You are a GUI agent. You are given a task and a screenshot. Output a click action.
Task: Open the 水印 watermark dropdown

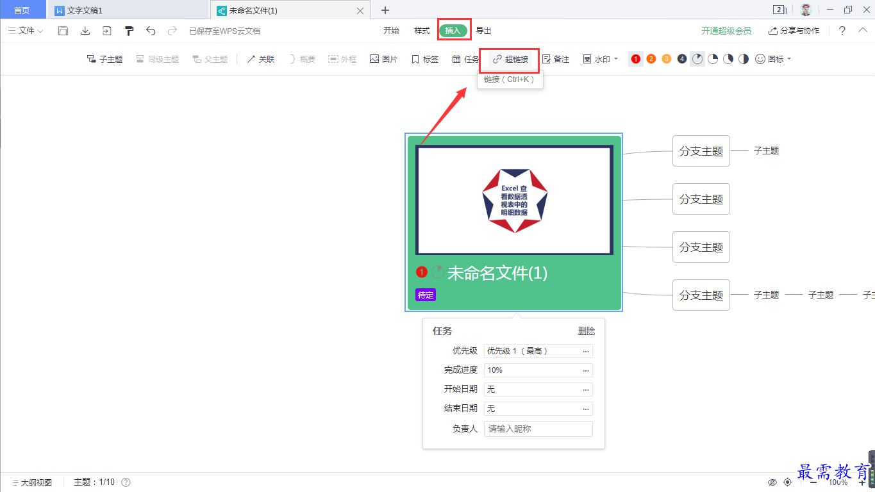(x=601, y=59)
